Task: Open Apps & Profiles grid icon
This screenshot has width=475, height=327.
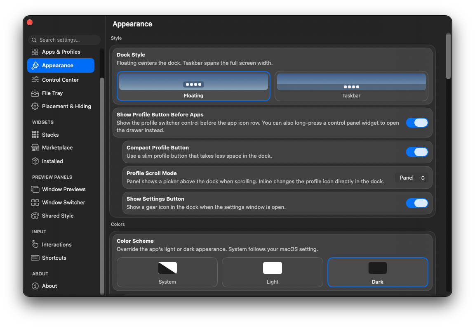Action: point(35,52)
